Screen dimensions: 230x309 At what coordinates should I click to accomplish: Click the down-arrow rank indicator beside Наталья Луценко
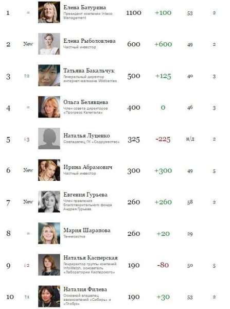(x=27, y=140)
